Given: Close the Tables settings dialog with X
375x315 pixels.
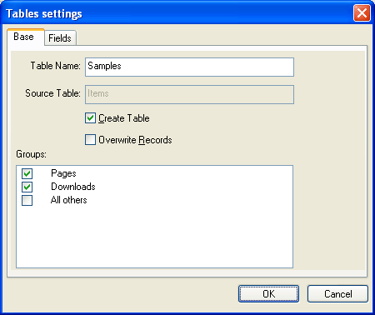Looking at the screenshot, I should [x=362, y=13].
